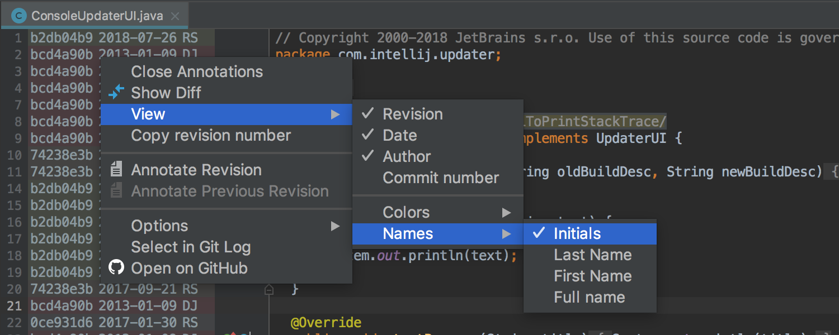The width and height of the screenshot is (839, 335).
Task: Click the Copyright comment on the first code line
Action: click(x=557, y=38)
